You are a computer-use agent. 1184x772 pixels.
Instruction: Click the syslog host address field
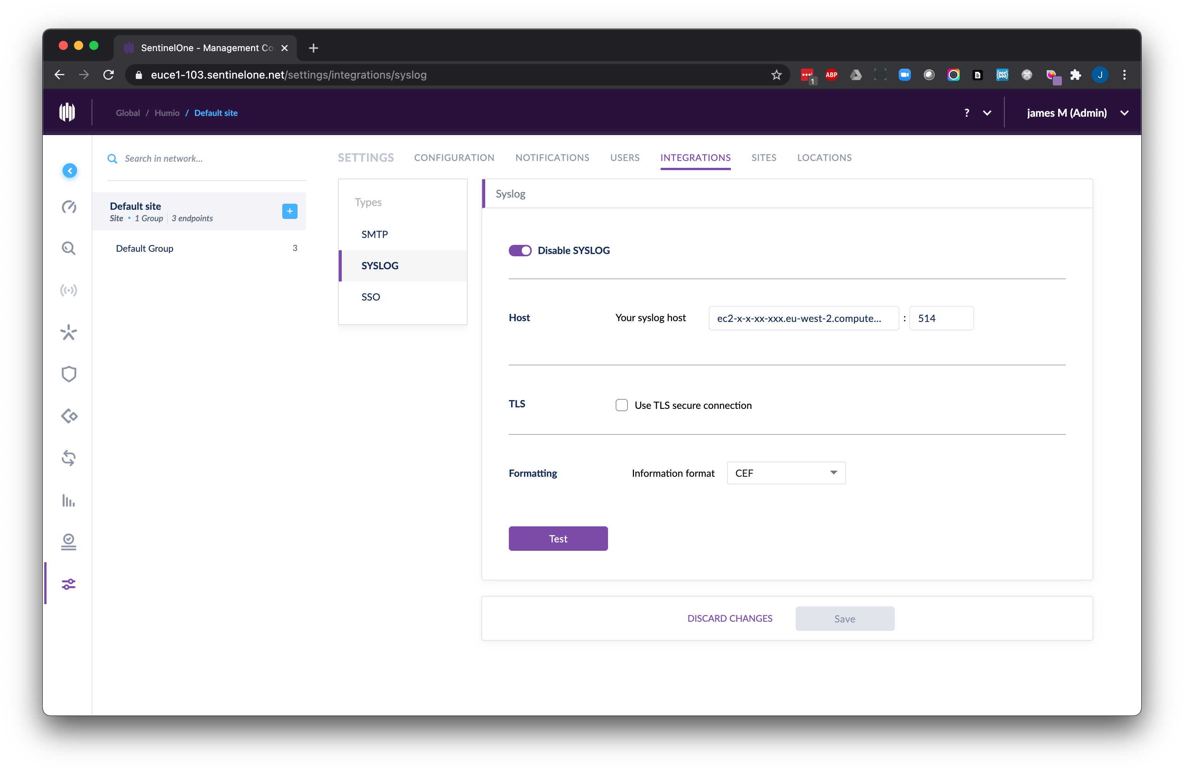(x=803, y=318)
